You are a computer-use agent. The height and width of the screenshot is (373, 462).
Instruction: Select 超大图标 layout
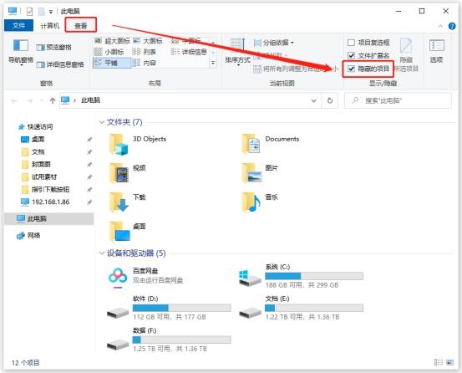pos(112,41)
